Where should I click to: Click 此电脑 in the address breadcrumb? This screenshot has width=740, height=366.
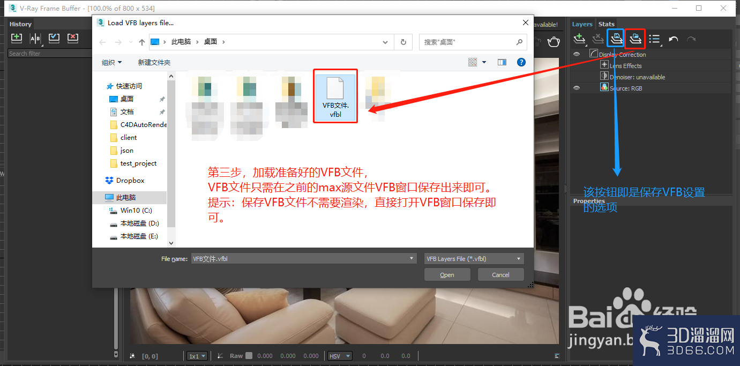click(181, 42)
